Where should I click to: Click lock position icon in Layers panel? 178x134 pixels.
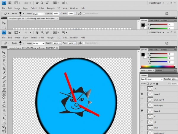click(154, 83)
